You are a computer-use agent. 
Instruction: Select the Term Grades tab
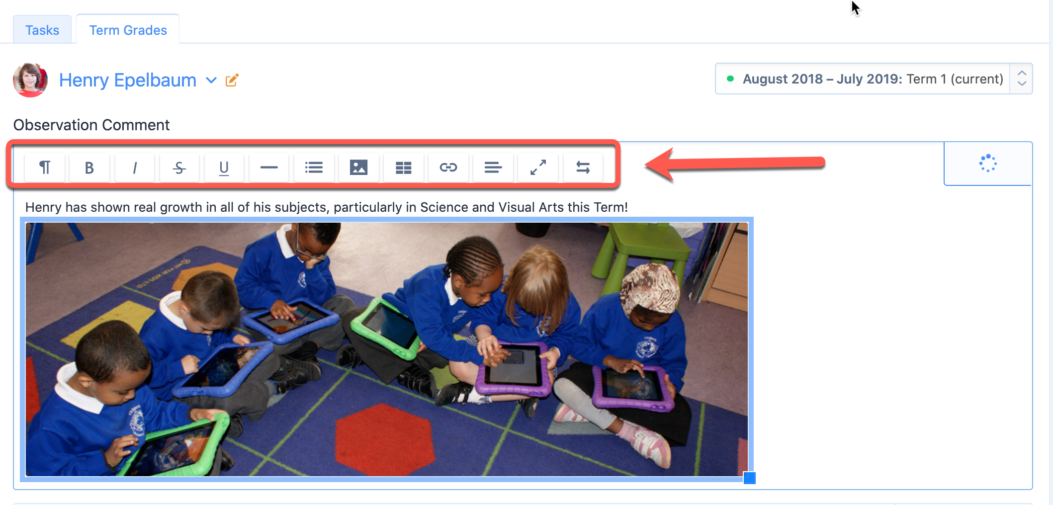(x=128, y=30)
